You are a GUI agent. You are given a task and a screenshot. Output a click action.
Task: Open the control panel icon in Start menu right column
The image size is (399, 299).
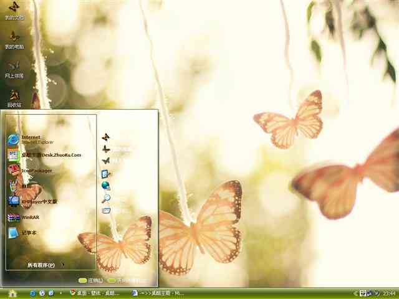(x=106, y=174)
